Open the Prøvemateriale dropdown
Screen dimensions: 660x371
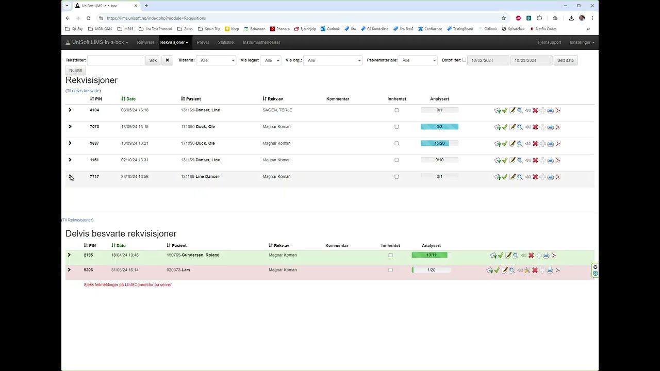pyautogui.click(x=418, y=60)
